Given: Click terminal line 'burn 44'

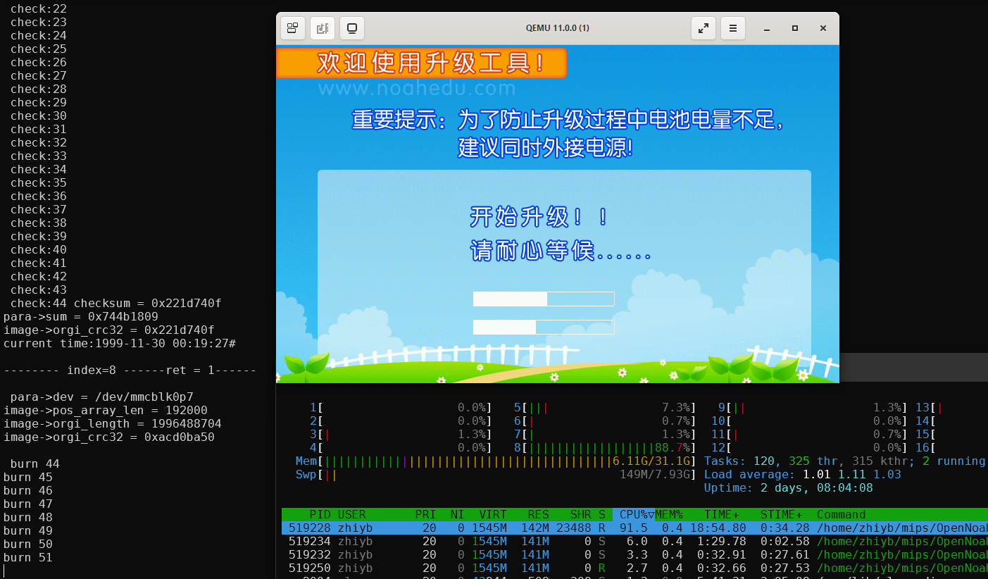Looking at the screenshot, I should click(35, 463).
